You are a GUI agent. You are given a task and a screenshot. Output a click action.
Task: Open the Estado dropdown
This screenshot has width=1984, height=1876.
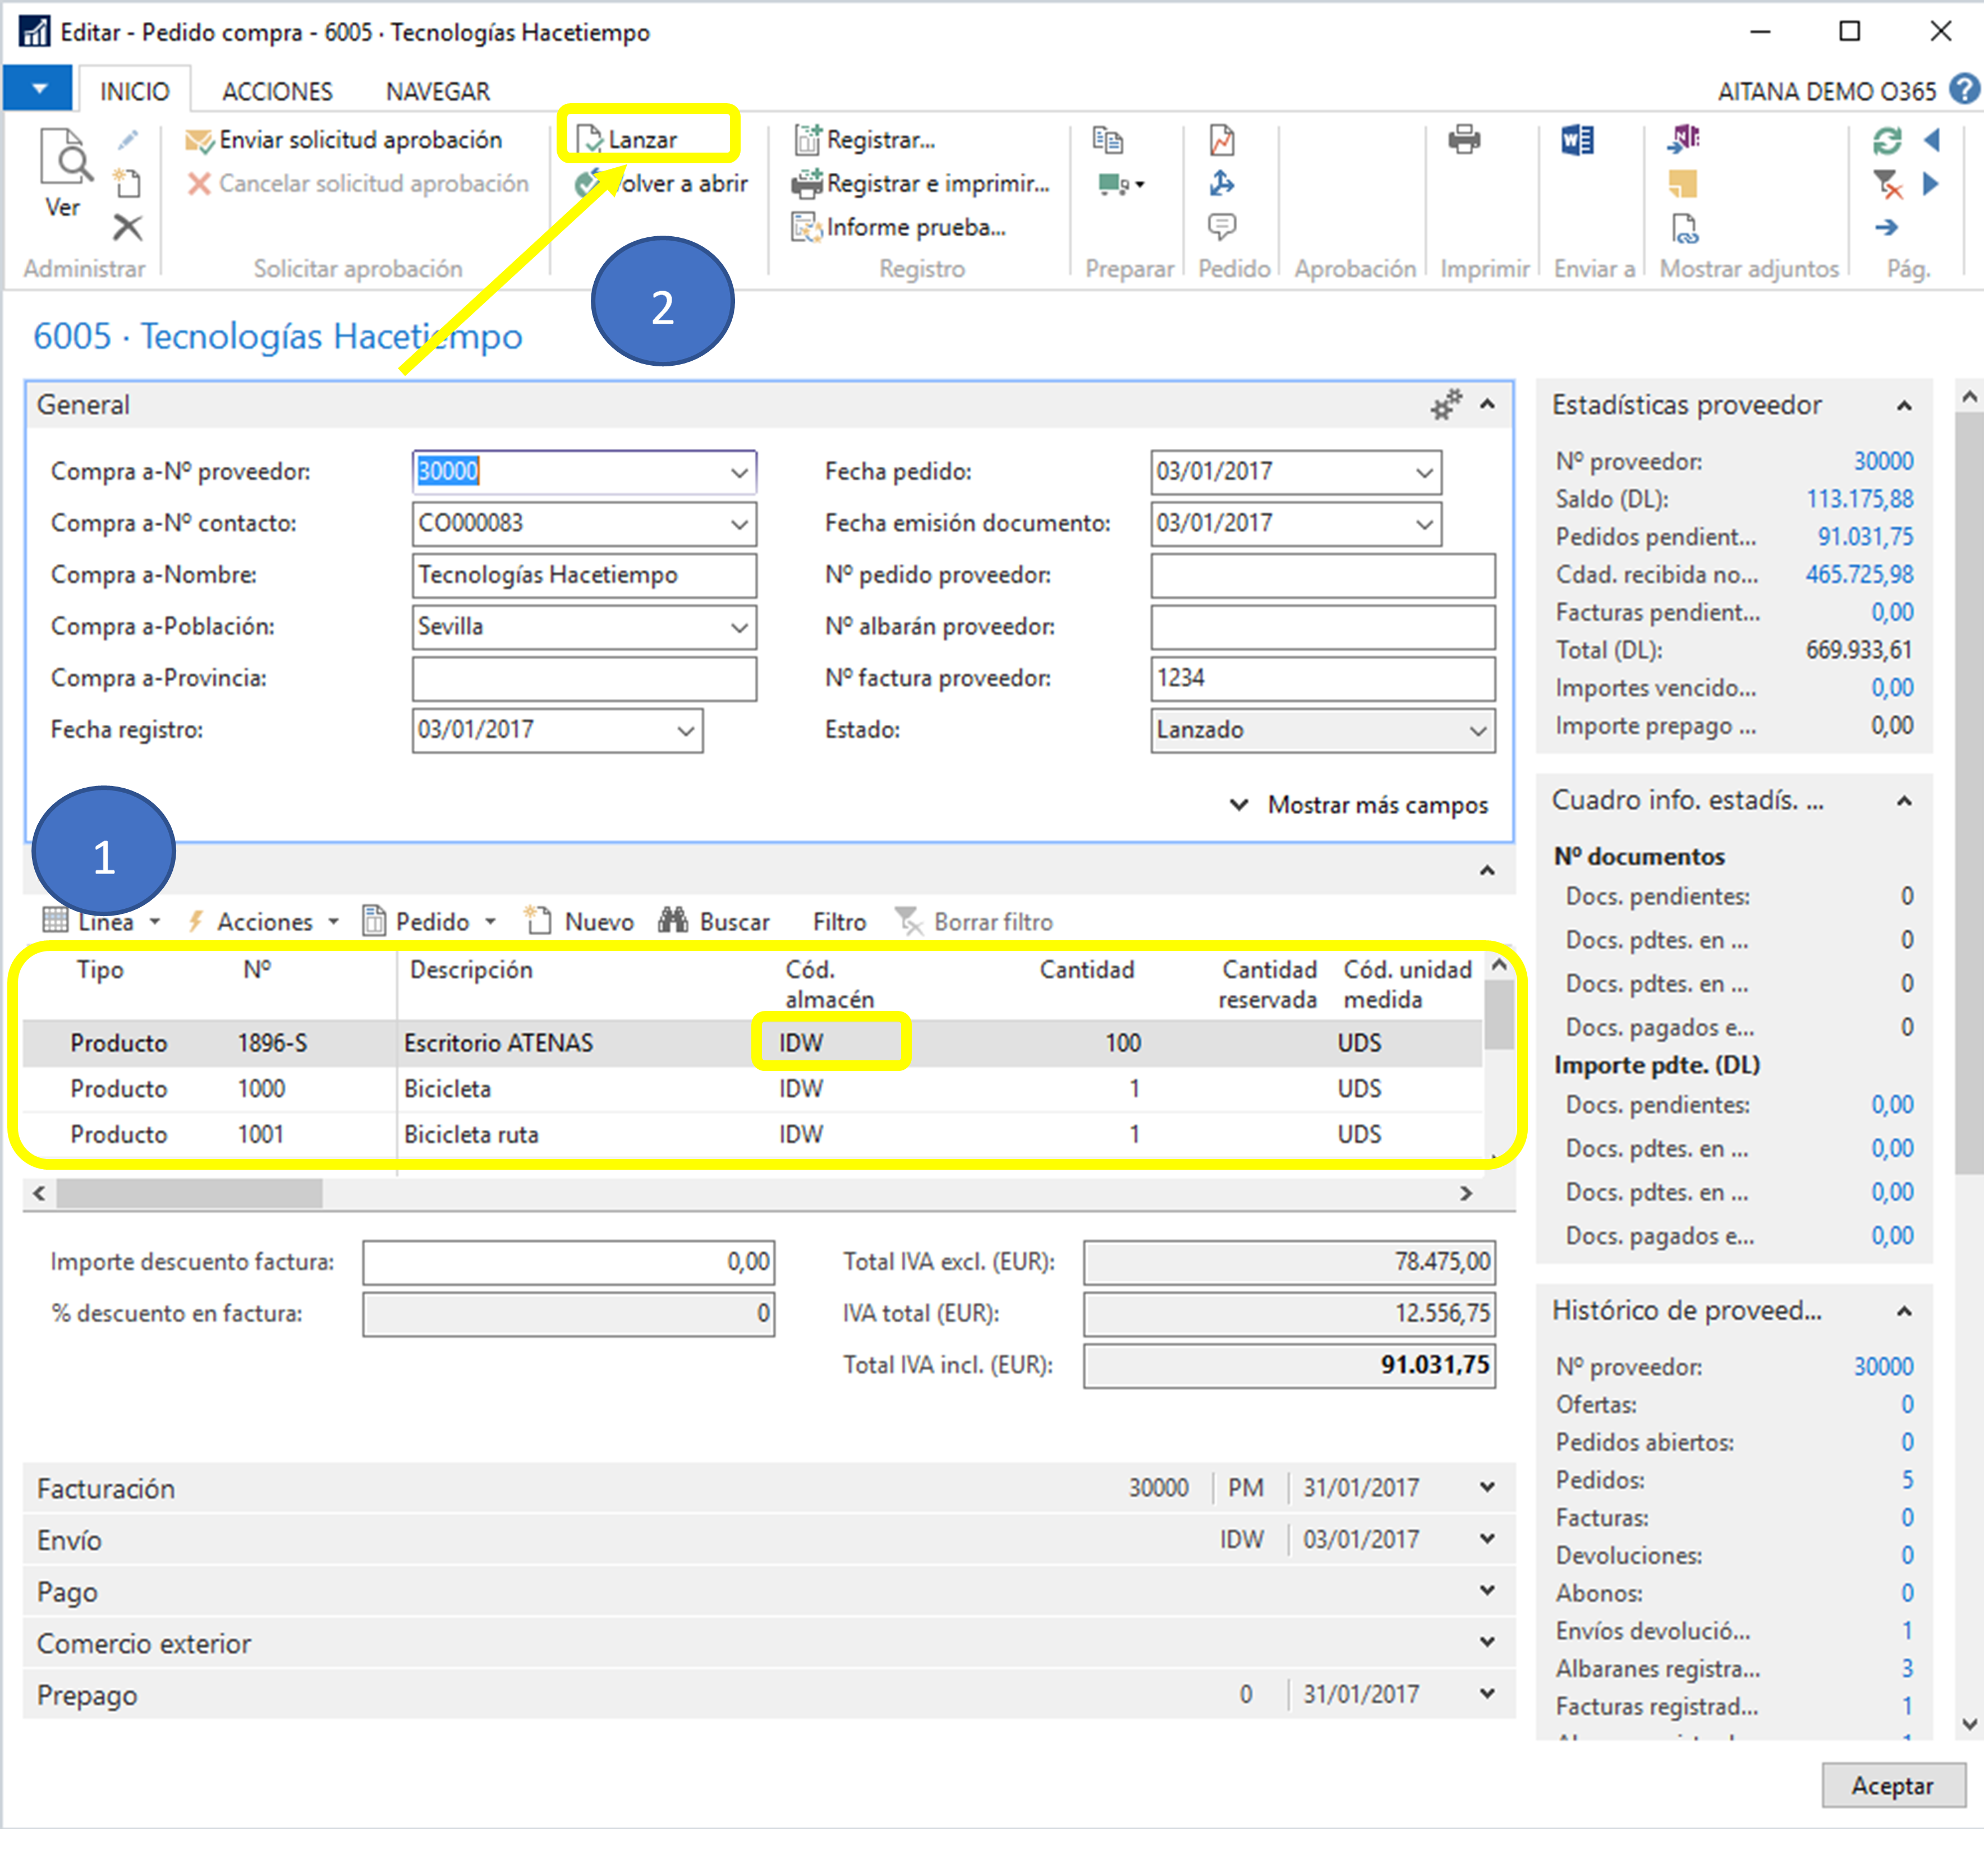coord(1478,731)
